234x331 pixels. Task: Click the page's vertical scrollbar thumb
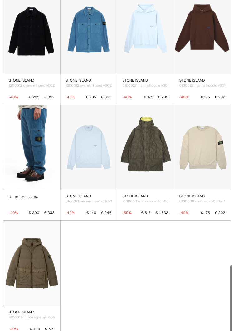(x=231, y=298)
